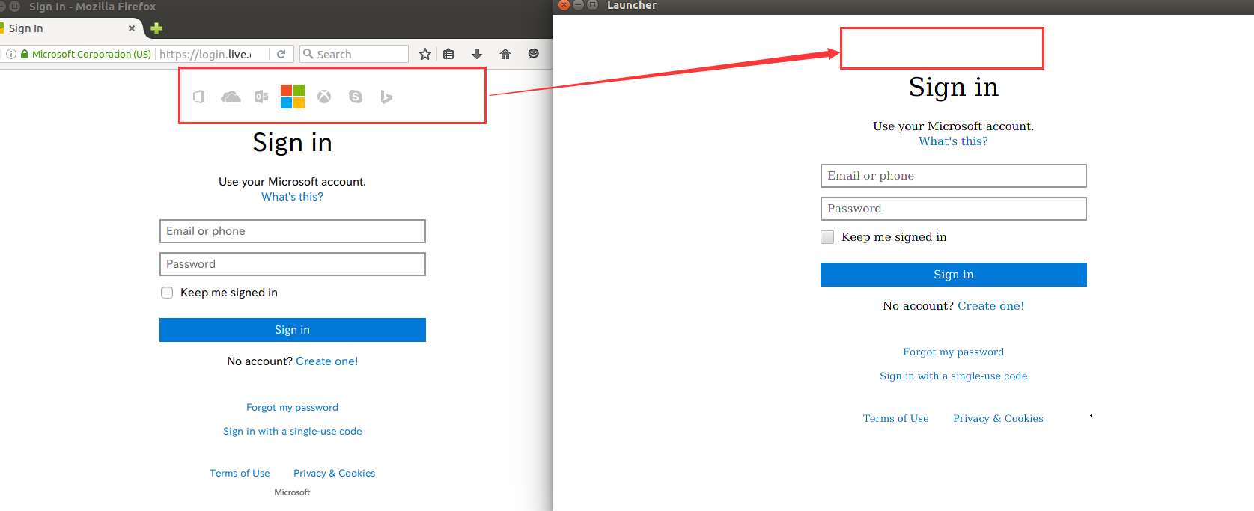This screenshot has height=511, width=1254.
Task: Click the Firefox Search box
Action: (x=359, y=54)
